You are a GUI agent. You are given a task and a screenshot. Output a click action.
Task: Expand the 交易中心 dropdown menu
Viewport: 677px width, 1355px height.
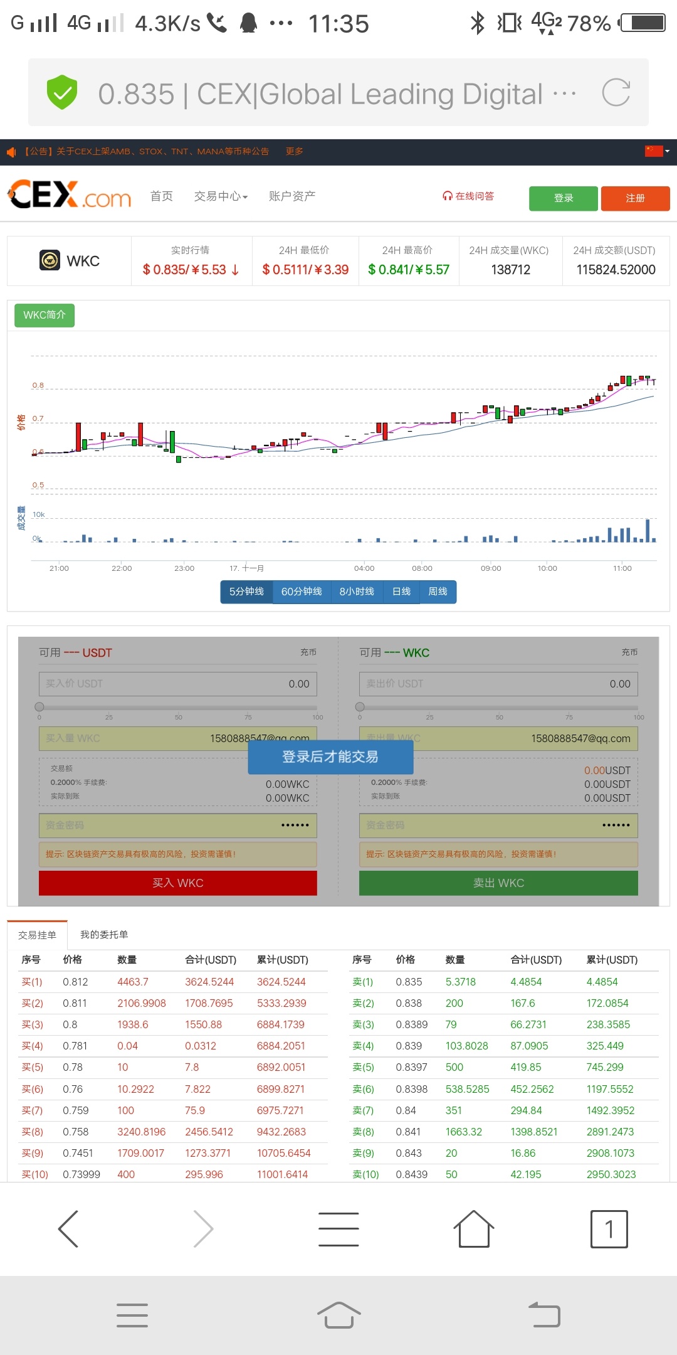pos(221,196)
